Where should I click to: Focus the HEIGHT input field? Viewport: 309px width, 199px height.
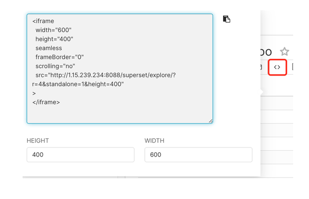pyautogui.click(x=80, y=155)
